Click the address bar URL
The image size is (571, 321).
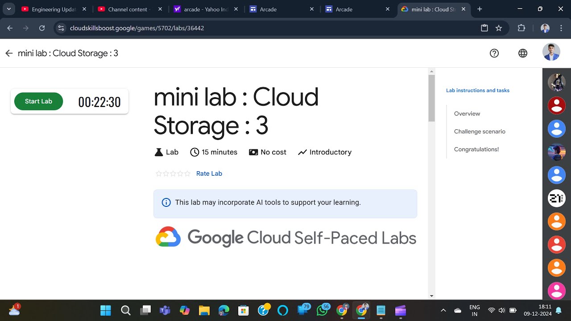[x=137, y=28]
